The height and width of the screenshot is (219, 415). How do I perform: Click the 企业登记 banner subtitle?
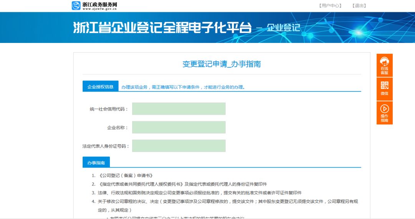pos(283,28)
